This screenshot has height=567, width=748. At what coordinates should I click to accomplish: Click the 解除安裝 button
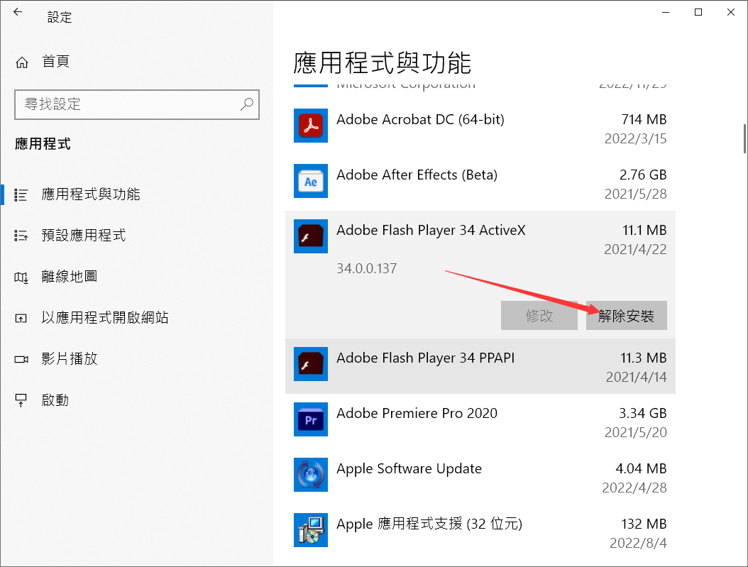(x=627, y=315)
